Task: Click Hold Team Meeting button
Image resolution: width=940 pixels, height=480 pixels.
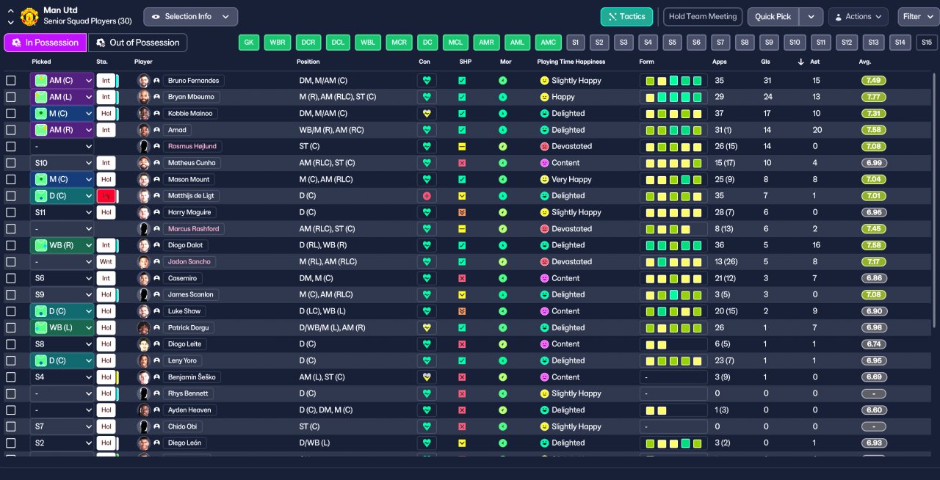Action: [702, 17]
